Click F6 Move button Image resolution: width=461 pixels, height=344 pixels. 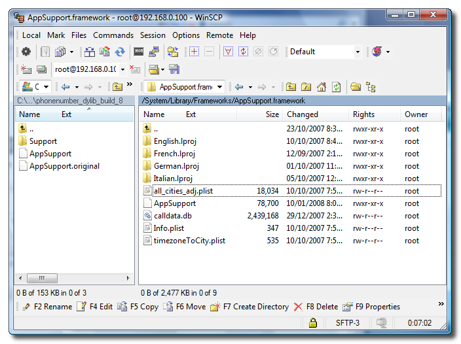click(x=185, y=307)
